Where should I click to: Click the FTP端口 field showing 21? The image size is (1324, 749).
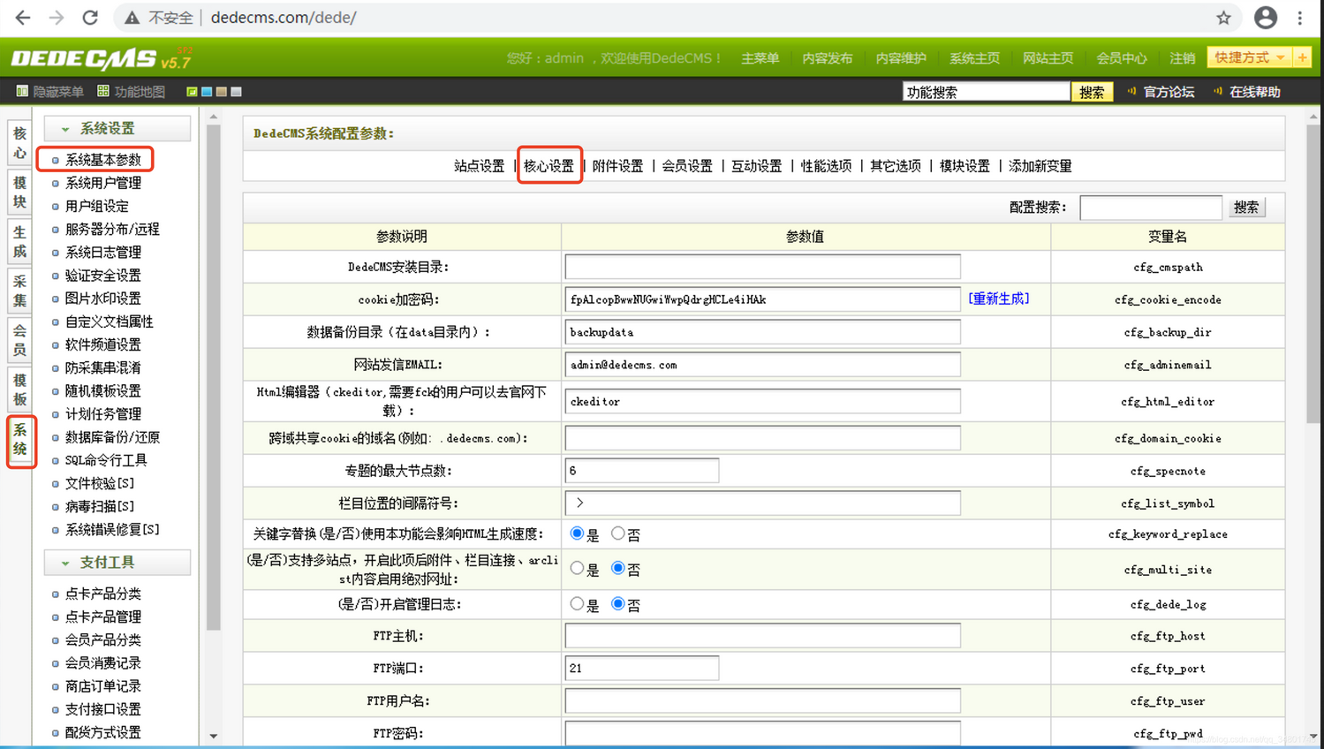point(641,669)
